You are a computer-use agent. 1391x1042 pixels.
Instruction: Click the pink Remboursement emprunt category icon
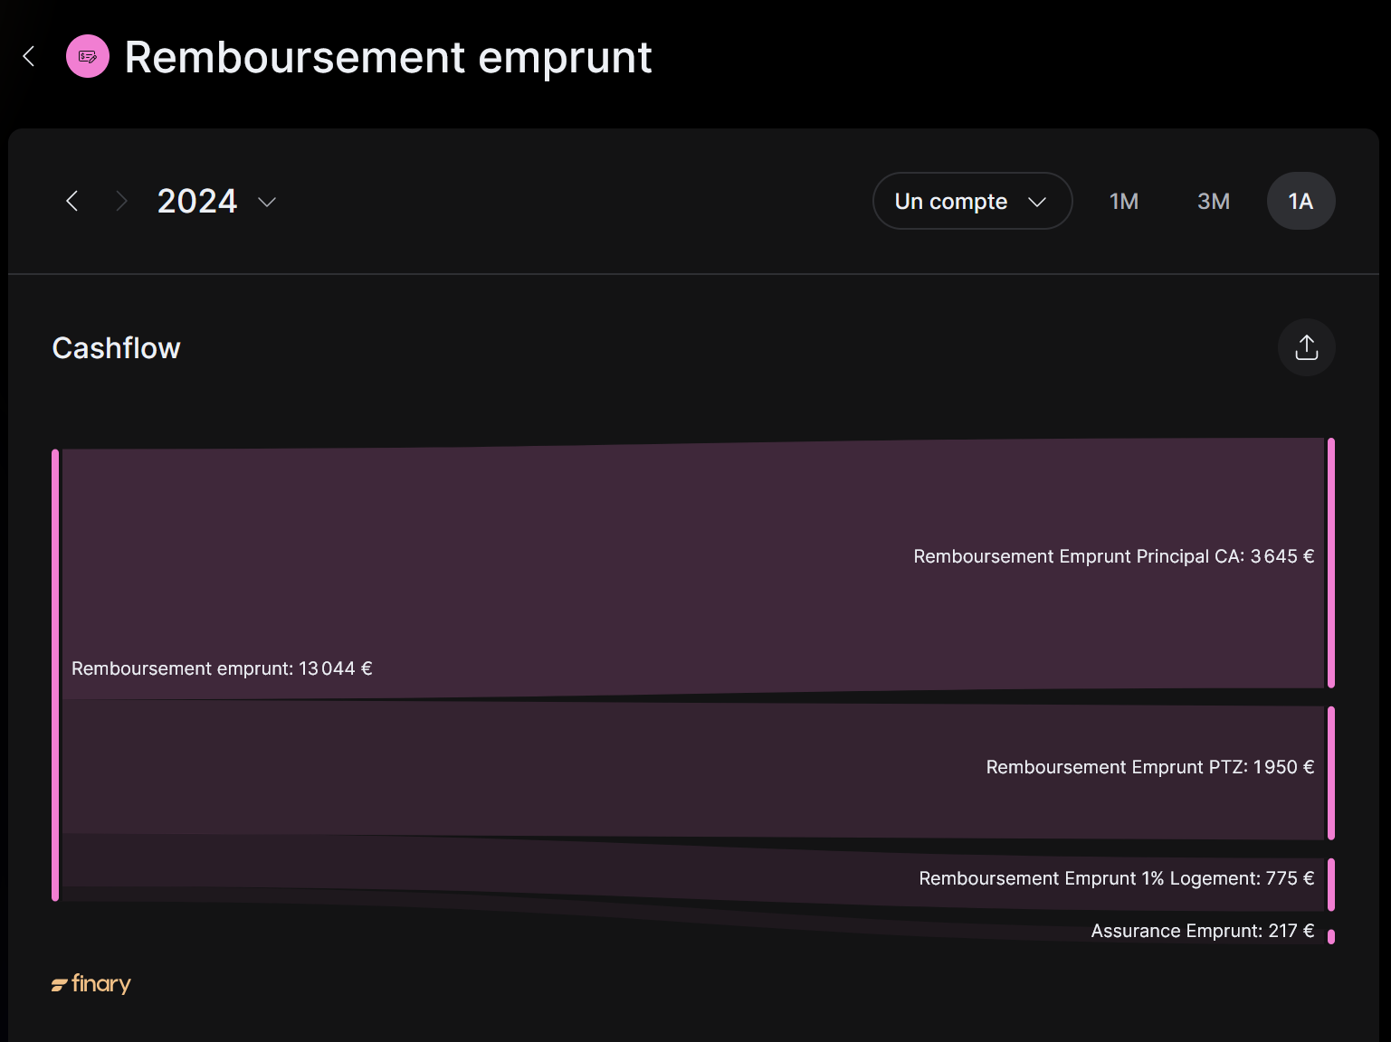pos(88,56)
